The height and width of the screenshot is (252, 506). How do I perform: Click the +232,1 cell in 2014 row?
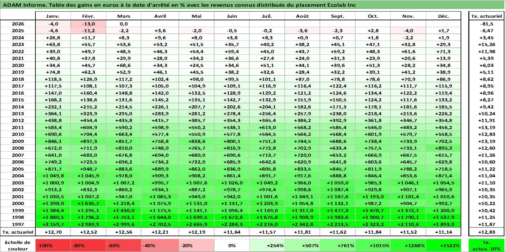pyautogui.click(x=53, y=107)
